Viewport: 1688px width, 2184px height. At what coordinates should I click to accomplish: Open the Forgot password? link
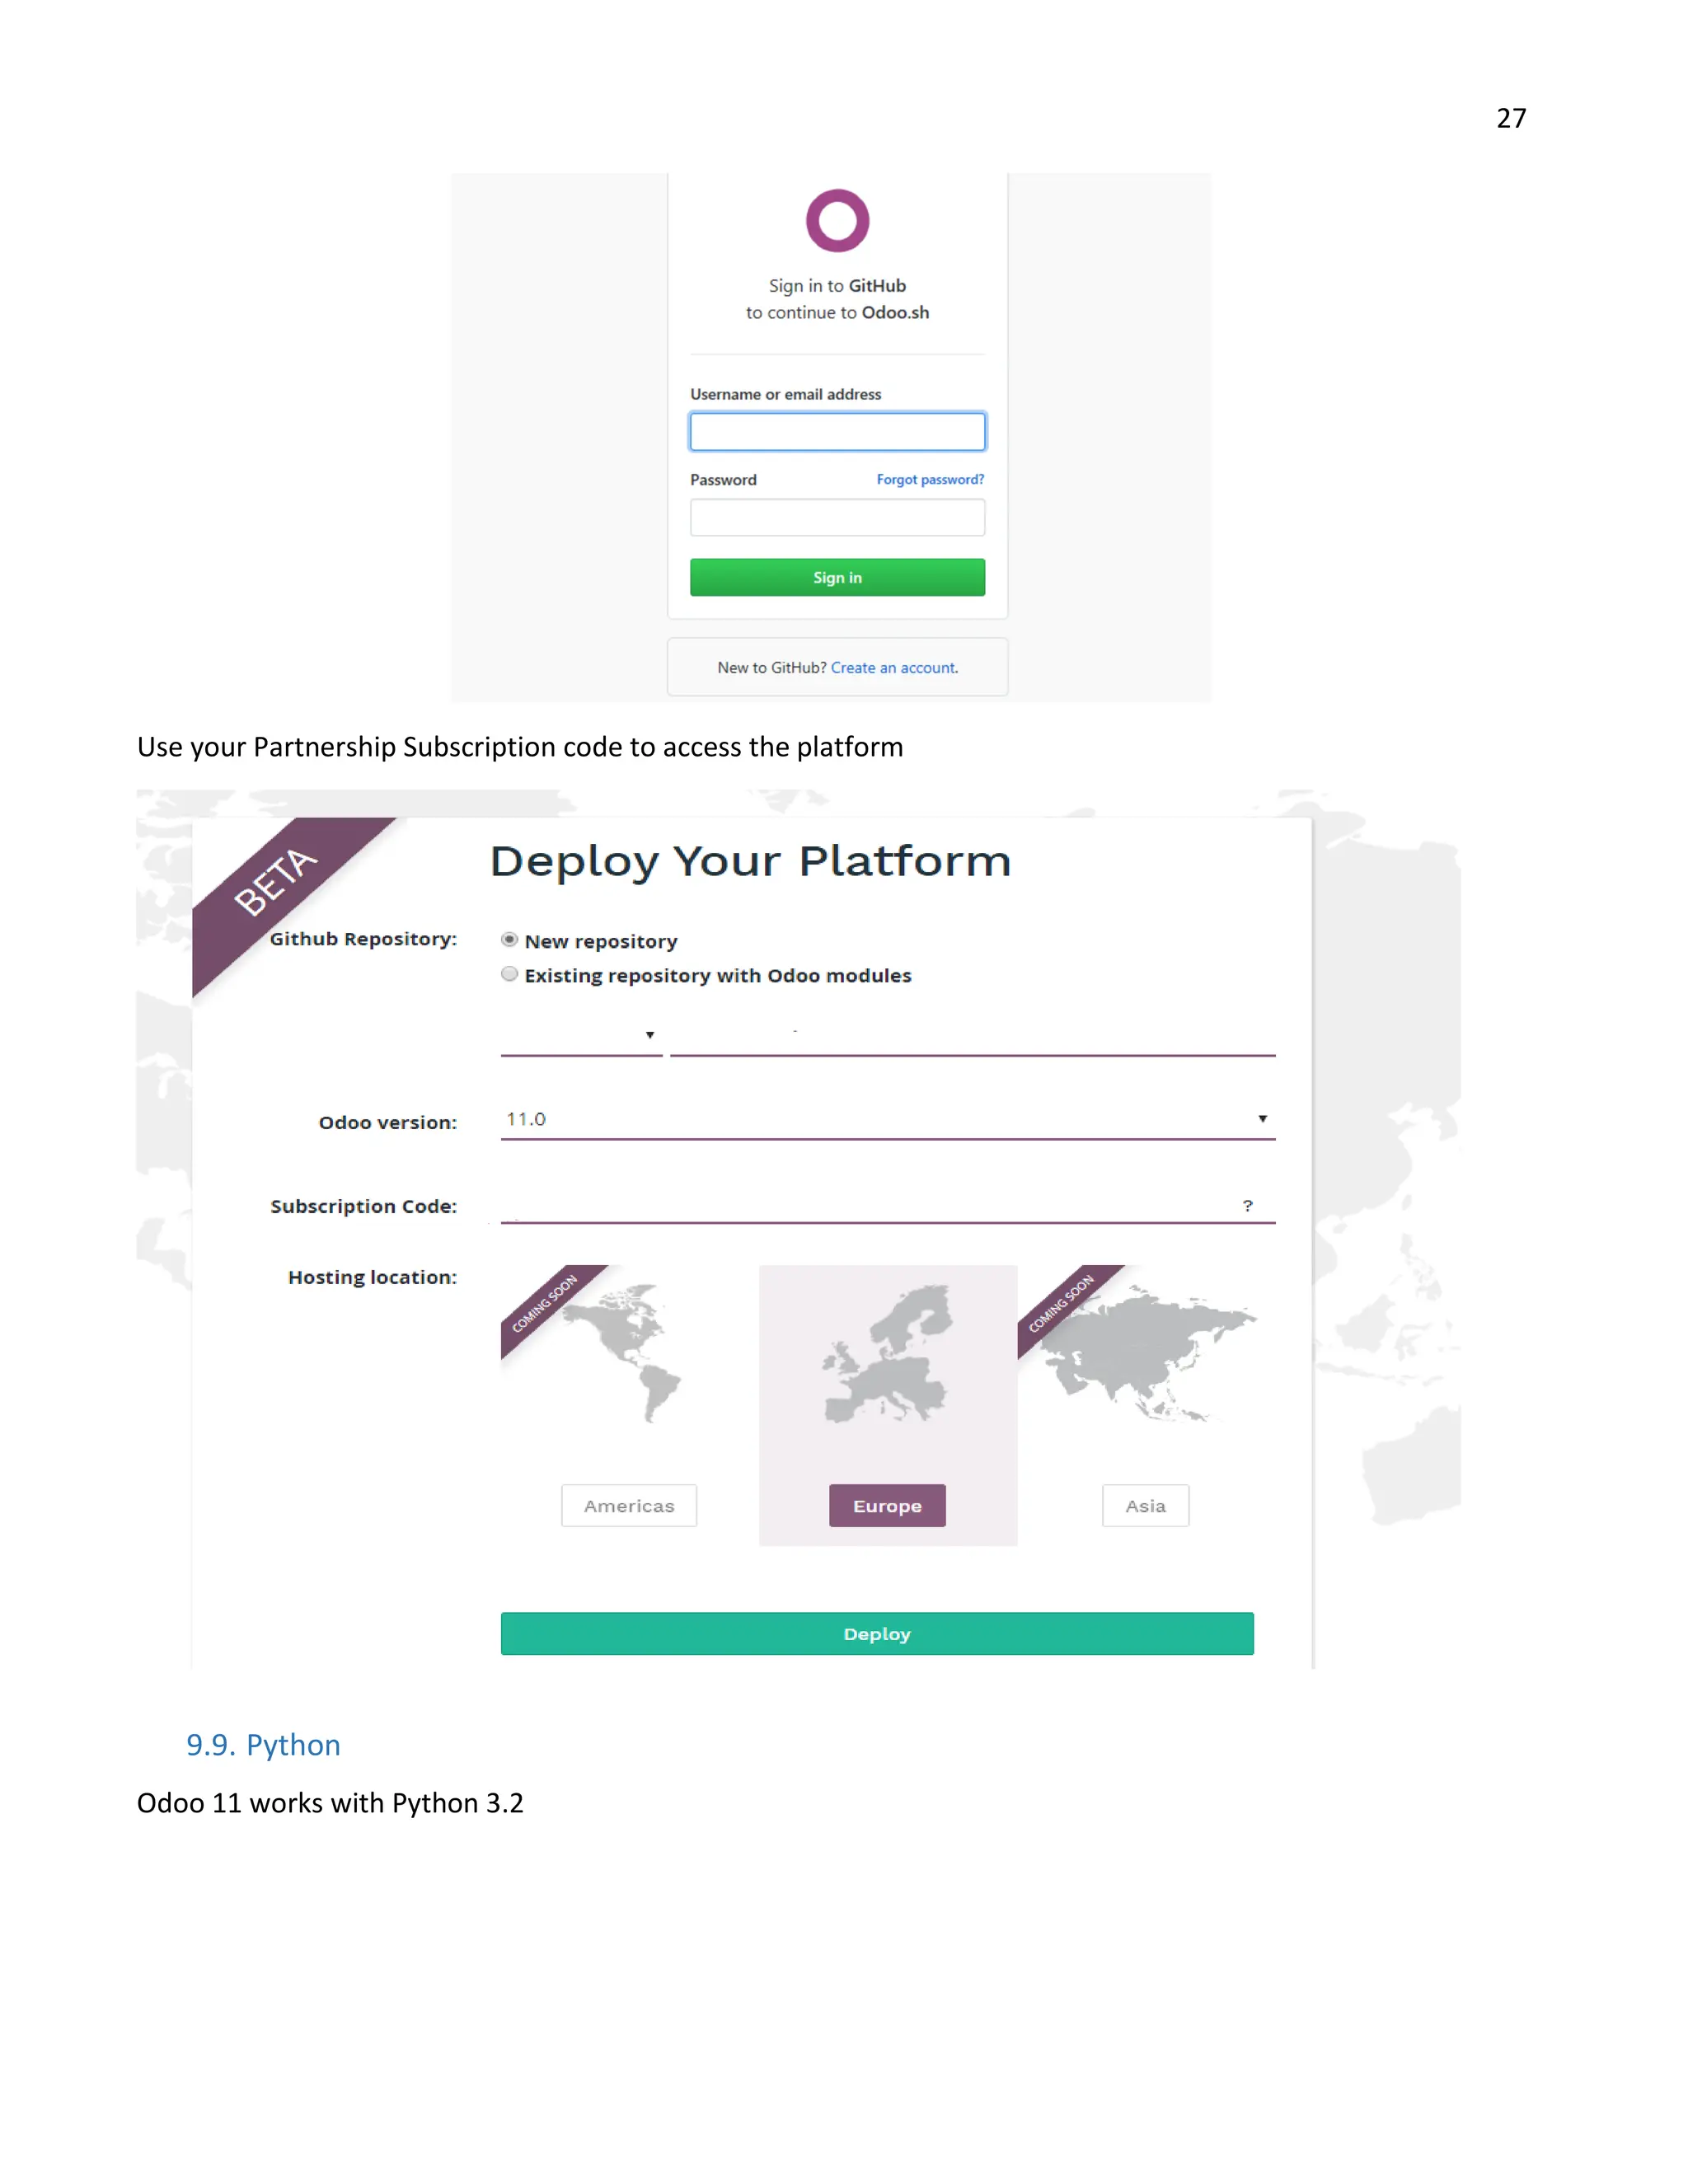930,480
